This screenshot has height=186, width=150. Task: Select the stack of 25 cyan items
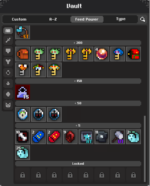[23, 153]
